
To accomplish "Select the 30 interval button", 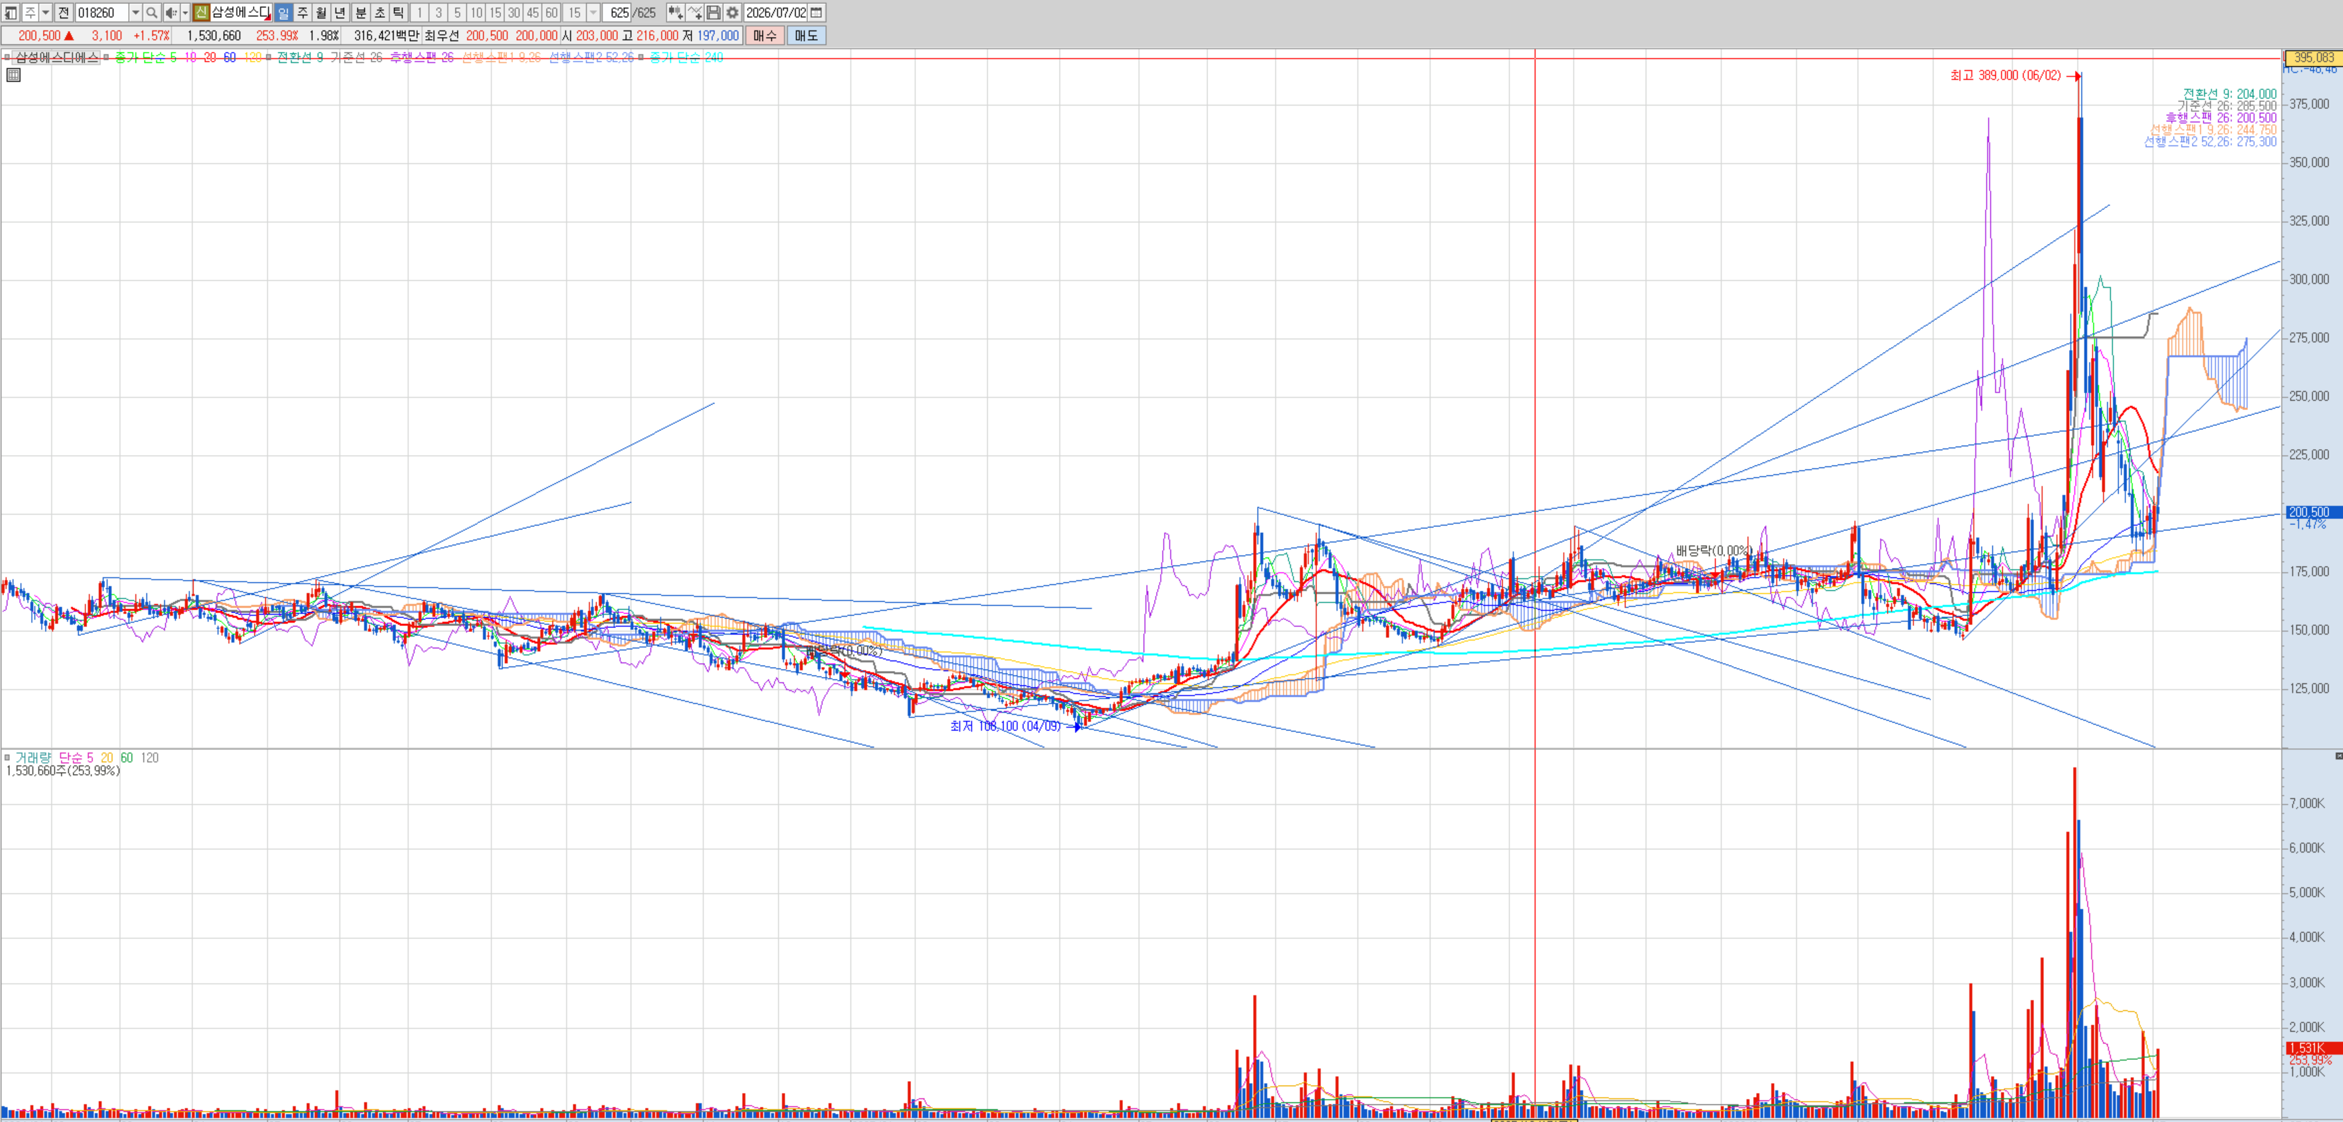I will point(514,13).
